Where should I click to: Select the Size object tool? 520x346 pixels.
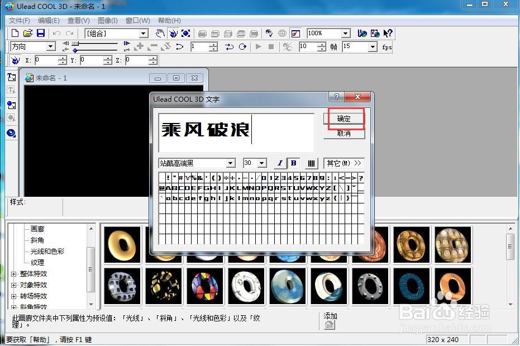pos(185,33)
